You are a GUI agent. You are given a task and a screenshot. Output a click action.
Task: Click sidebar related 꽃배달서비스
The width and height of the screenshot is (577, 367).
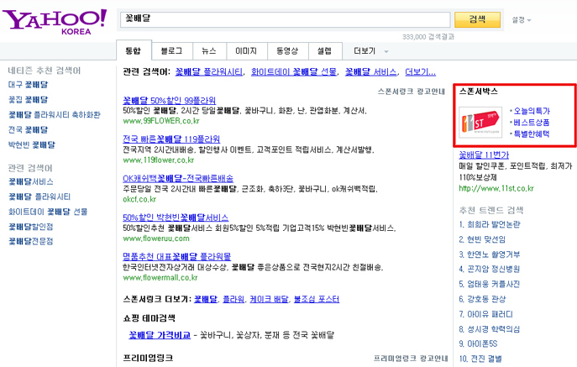click(31, 181)
